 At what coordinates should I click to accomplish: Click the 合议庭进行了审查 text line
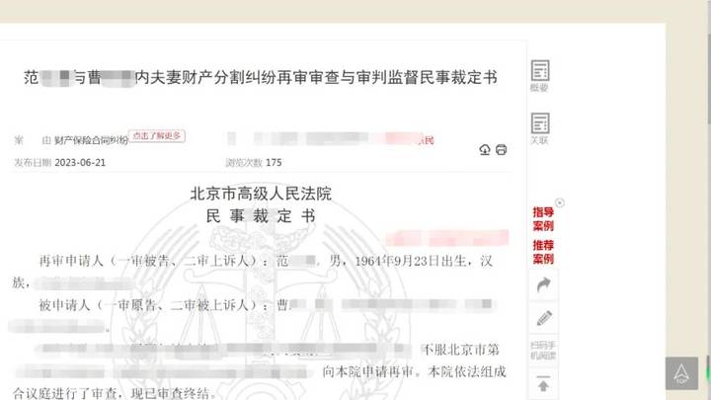tap(114, 393)
